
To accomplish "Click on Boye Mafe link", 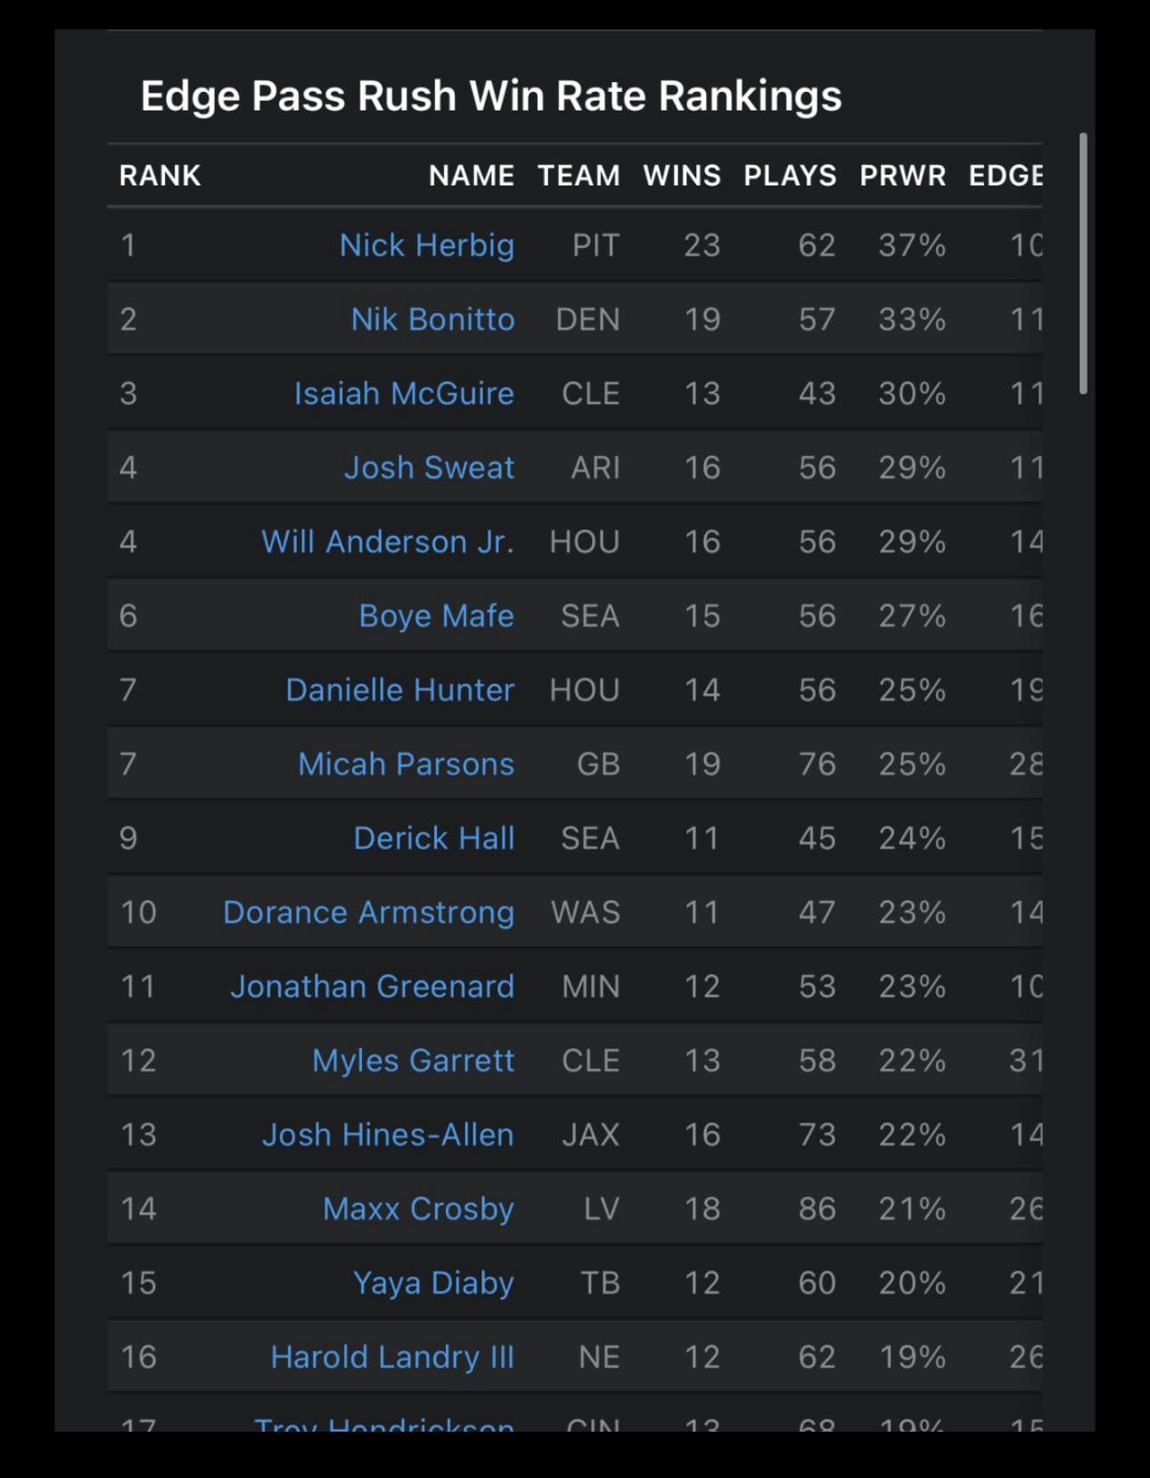I will 436,615.
